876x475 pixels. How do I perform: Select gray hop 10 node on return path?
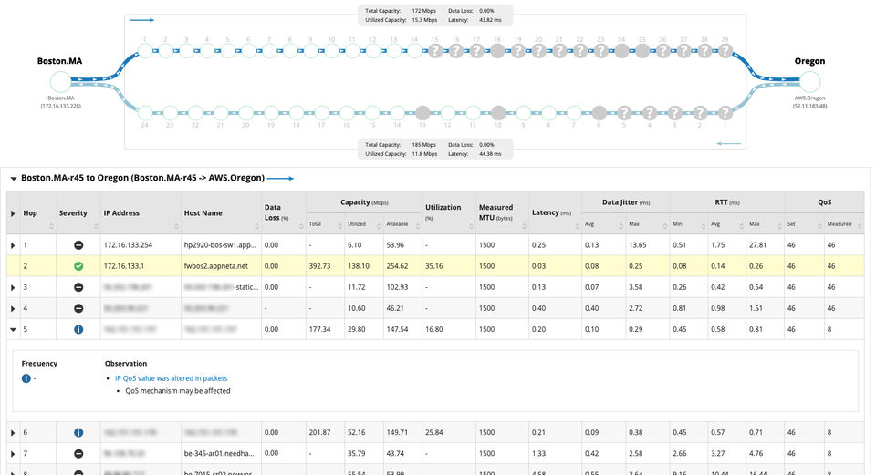[498, 113]
